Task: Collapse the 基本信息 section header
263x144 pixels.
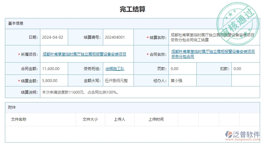Action: (16, 23)
